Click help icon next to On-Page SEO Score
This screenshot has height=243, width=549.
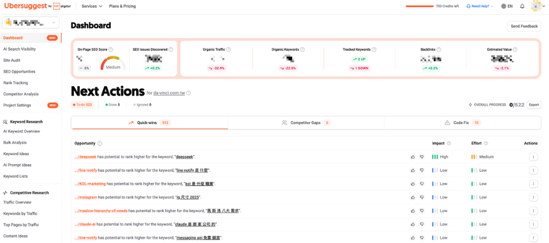[x=111, y=50]
